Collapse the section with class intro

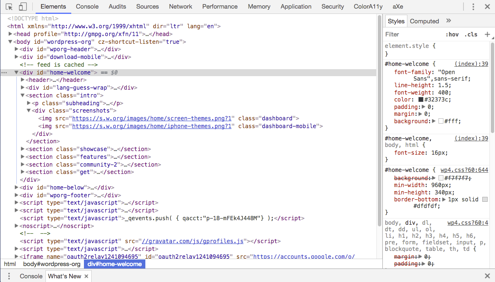pyautogui.click(x=23, y=95)
